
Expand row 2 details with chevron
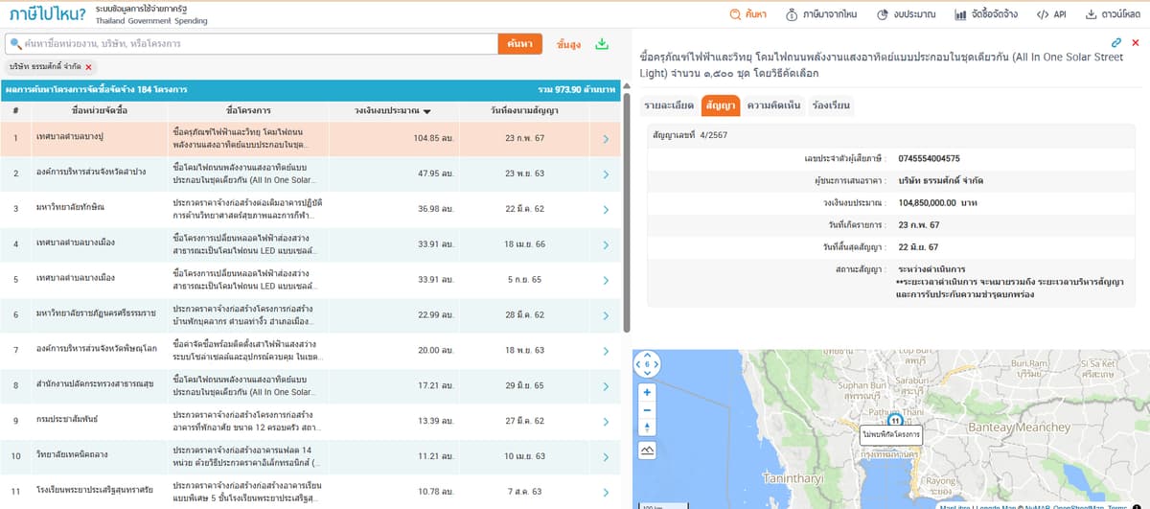606,174
